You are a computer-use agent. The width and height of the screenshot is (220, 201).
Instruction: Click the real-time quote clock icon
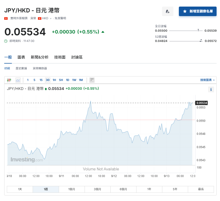(x=6, y=41)
